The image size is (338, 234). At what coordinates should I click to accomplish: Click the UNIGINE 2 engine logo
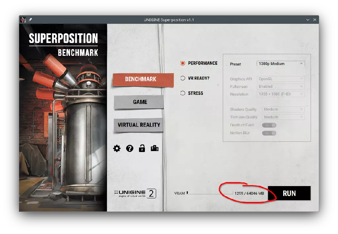click(135, 193)
